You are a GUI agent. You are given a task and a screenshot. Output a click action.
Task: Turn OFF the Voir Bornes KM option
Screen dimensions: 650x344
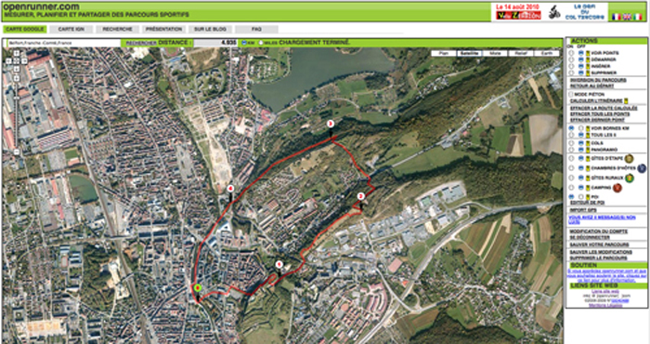point(580,128)
